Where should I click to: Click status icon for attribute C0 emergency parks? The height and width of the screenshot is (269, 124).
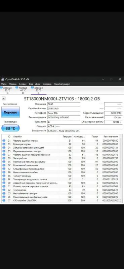pyautogui.click(x=4, y=183)
